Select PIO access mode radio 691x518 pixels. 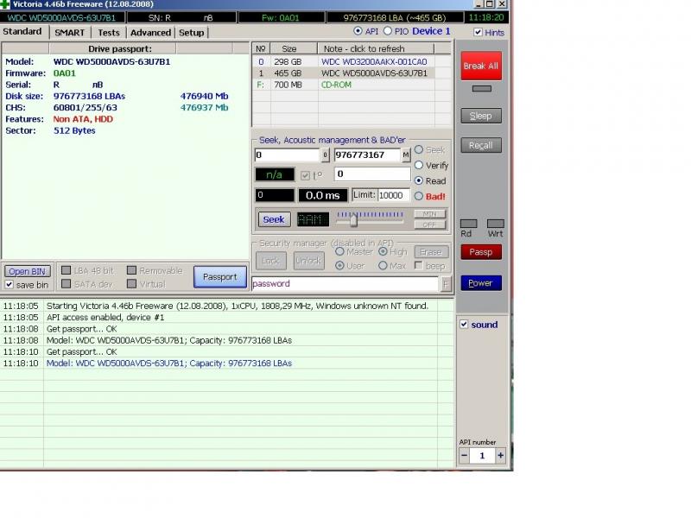(x=387, y=31)
